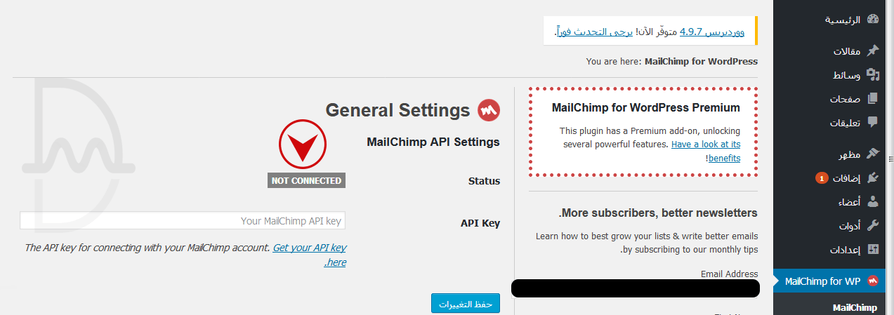The height and width of the screenshot is (315, 894).
Task: Click the media icon beside وسائط
Action: [x=873, y=74]
